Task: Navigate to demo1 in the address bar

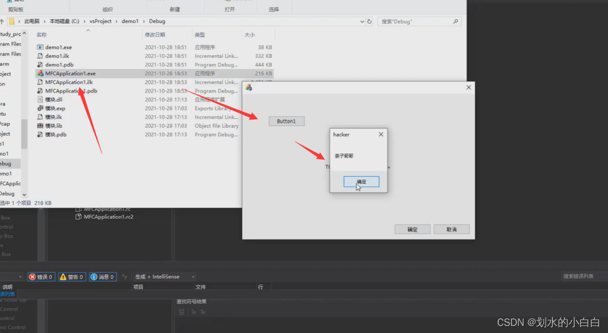Action: [130, 21]
